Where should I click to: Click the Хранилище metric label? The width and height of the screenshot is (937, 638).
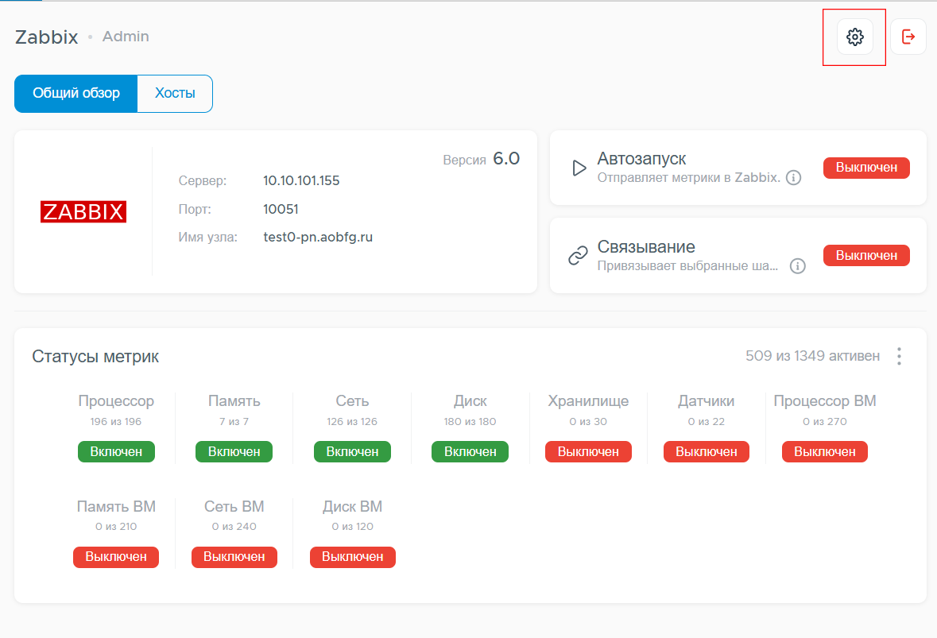[x=588, y=401]
